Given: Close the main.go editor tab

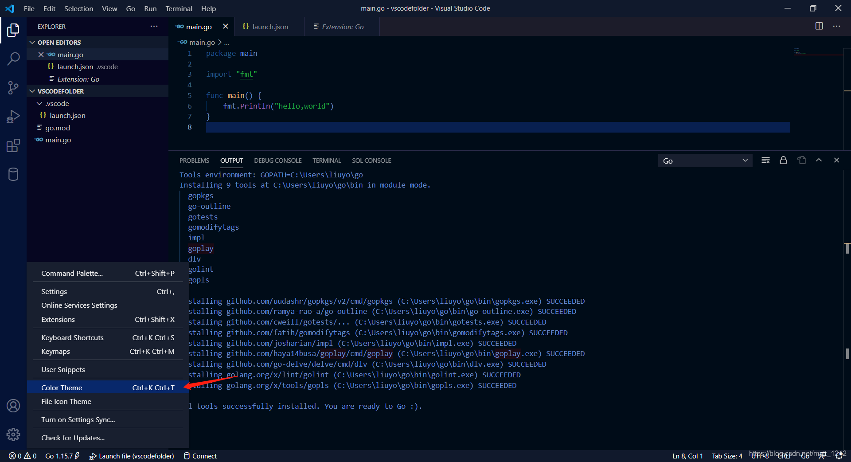Looking at the screenshot, I should tap(225, 26).
